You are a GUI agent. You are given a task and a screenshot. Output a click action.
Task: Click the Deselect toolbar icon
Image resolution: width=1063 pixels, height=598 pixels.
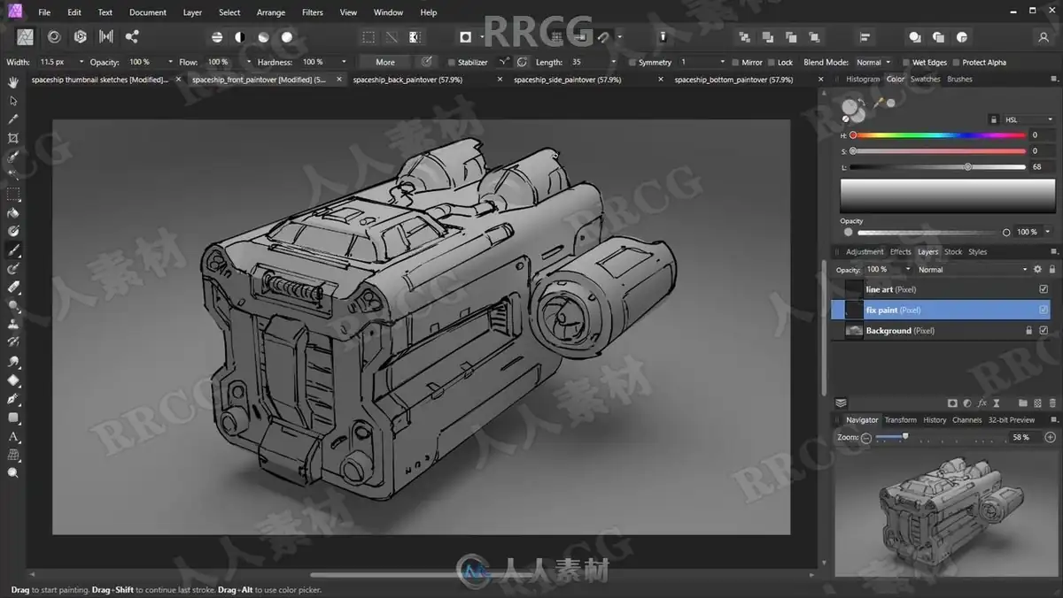point(391,37)
